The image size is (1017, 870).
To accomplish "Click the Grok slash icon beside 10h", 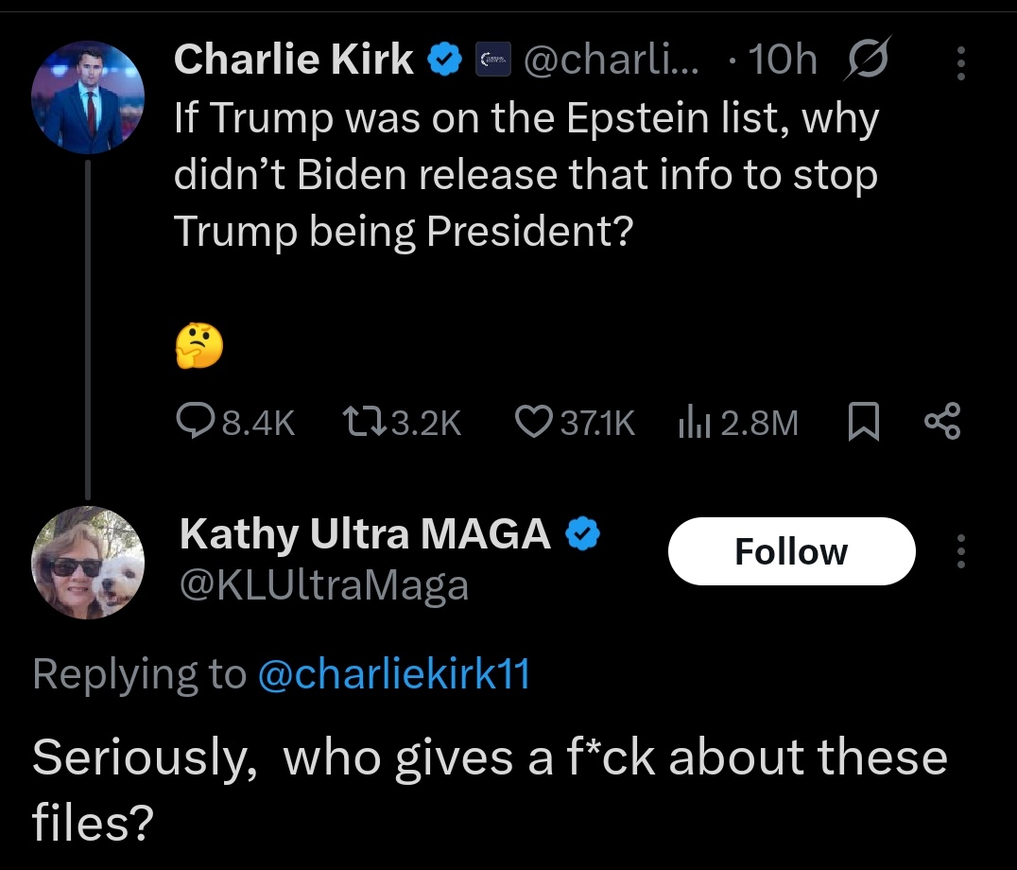I will click(x=867, y=59).
